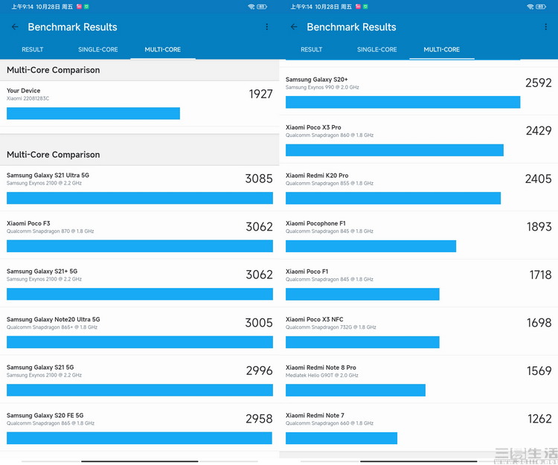
Task: Open Samsung Galaxy S21+ 5G entry
Action: click(x=140, y=283)
